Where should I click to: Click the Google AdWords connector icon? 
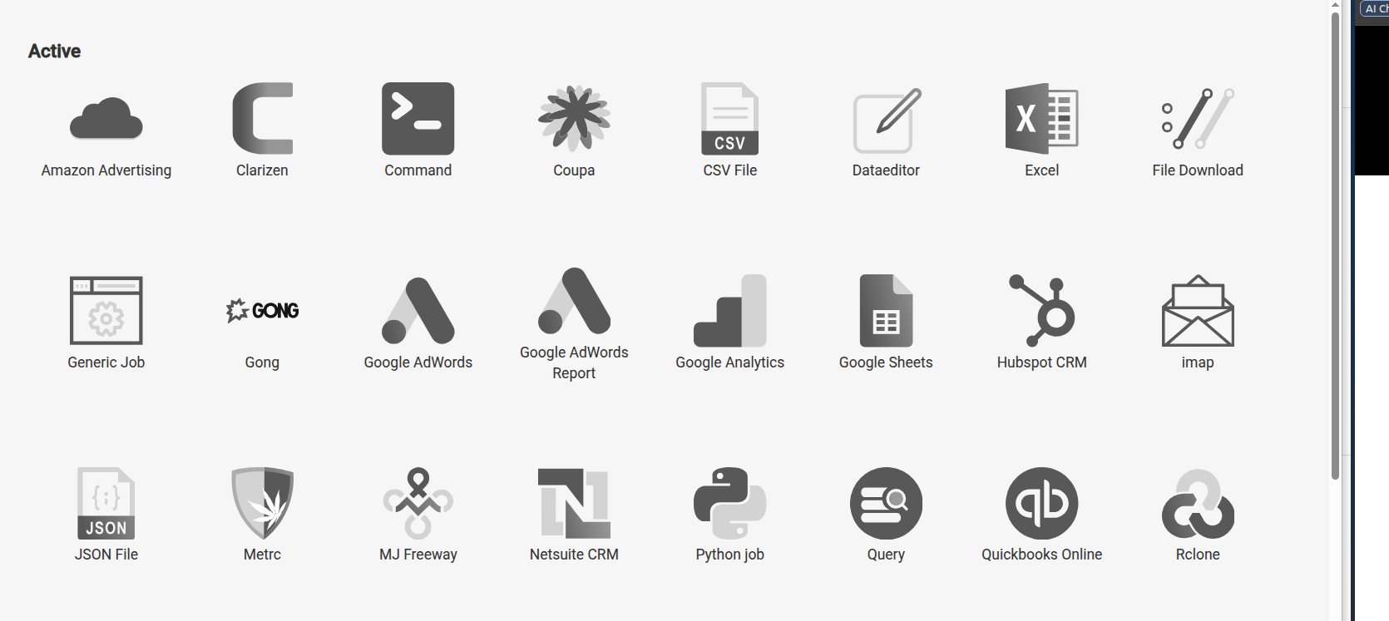[418, 310]
